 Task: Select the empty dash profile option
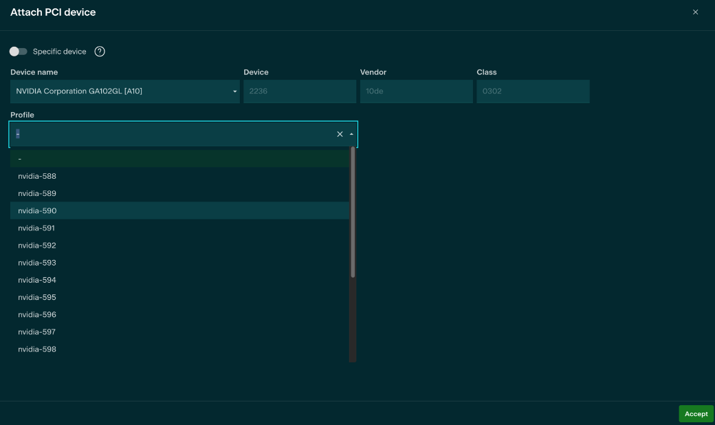(21, 159)
